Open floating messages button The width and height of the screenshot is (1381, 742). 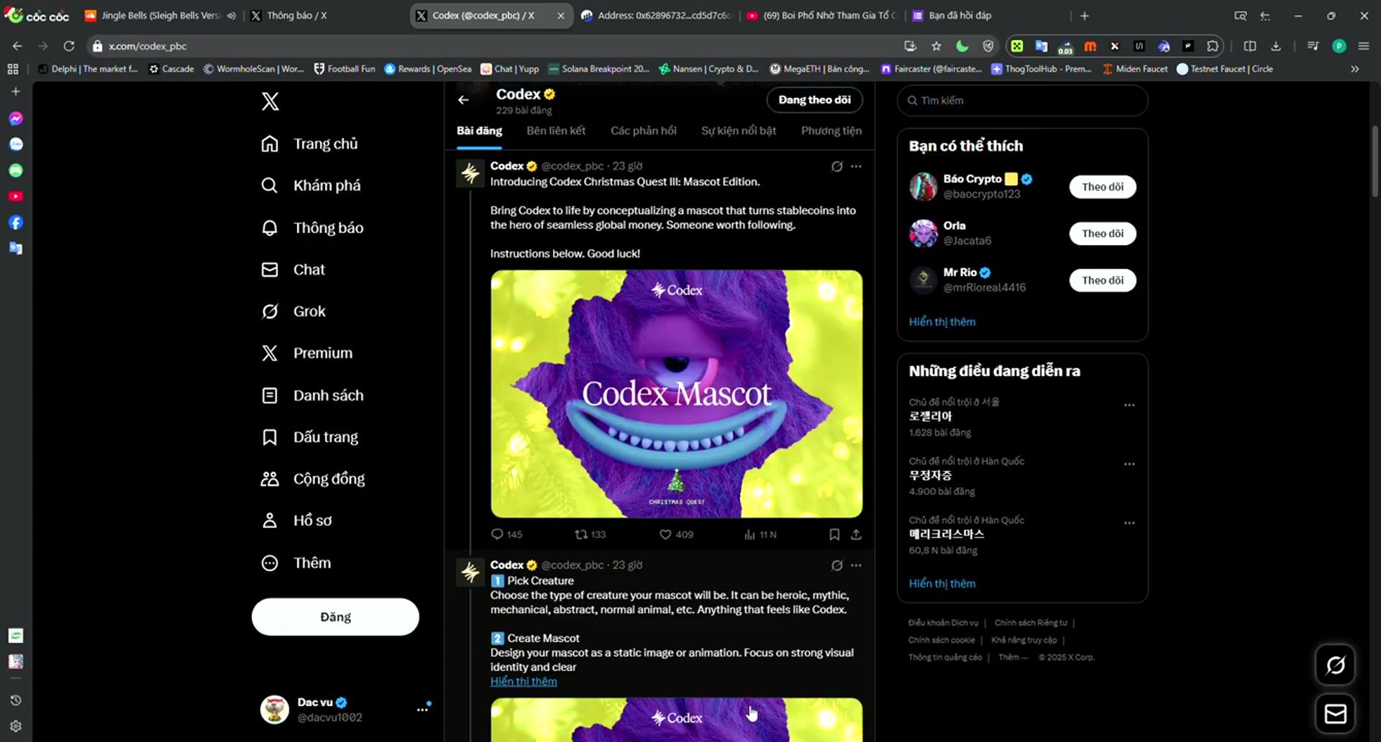(x=1335, y=714)
